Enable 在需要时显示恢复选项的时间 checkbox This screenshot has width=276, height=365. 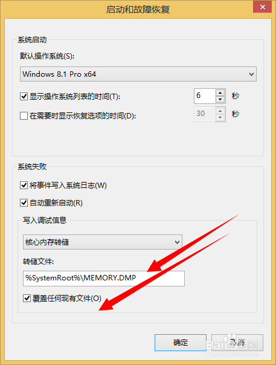tap(24, 115)
